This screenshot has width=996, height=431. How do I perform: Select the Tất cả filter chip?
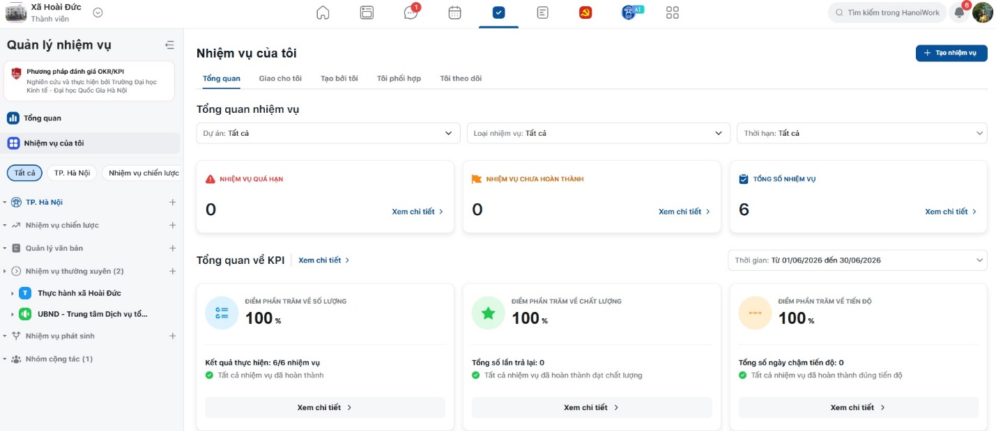point(24,173)
